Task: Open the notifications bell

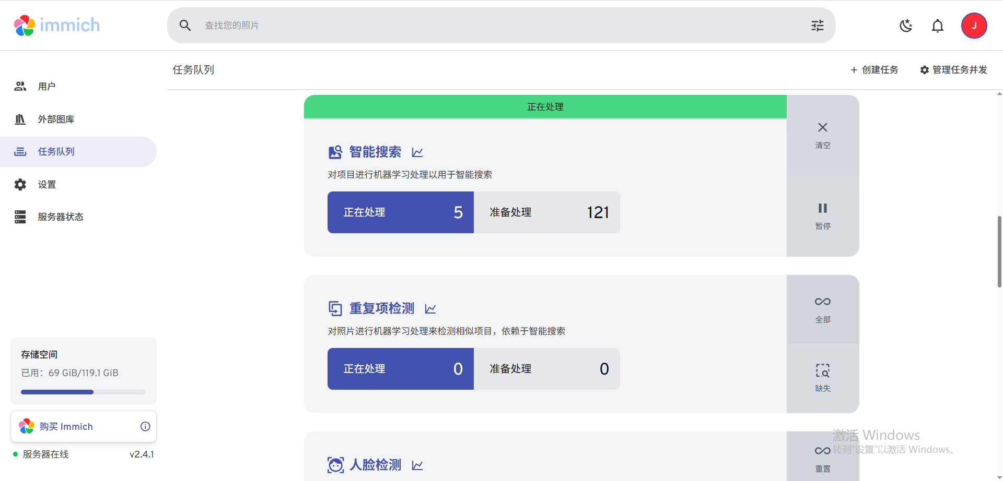Action: [x=938, y=26]
